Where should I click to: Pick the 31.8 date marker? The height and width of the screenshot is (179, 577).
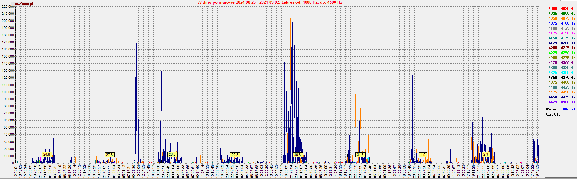point(360,155)
